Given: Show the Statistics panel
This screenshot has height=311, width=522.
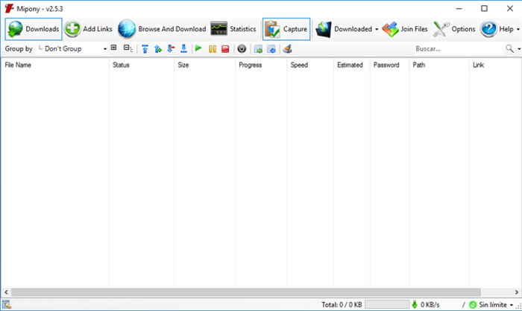Looking at the screenshot, I should 233,29.
